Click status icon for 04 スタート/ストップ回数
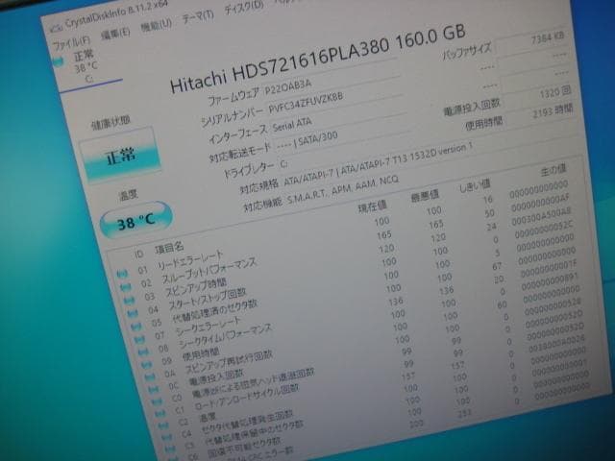This screenshot has width=615, height=461. [x=133, y=313]
